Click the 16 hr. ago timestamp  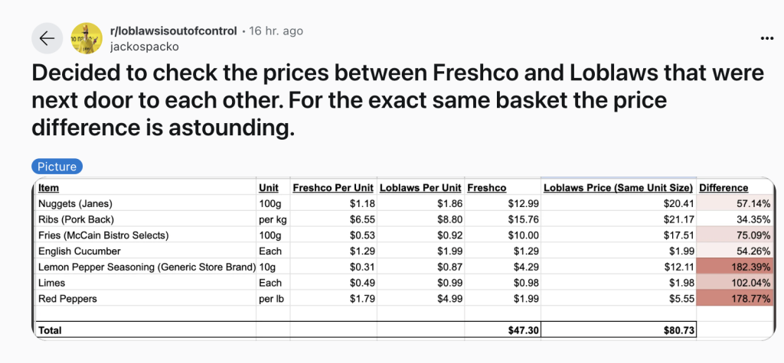[276, 31]
